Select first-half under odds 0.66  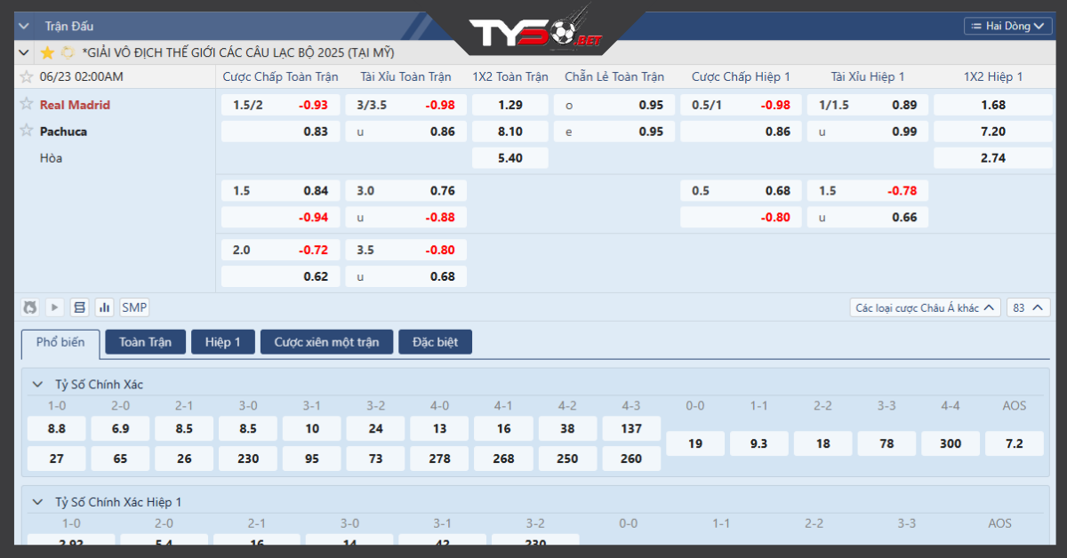(868, 218)
